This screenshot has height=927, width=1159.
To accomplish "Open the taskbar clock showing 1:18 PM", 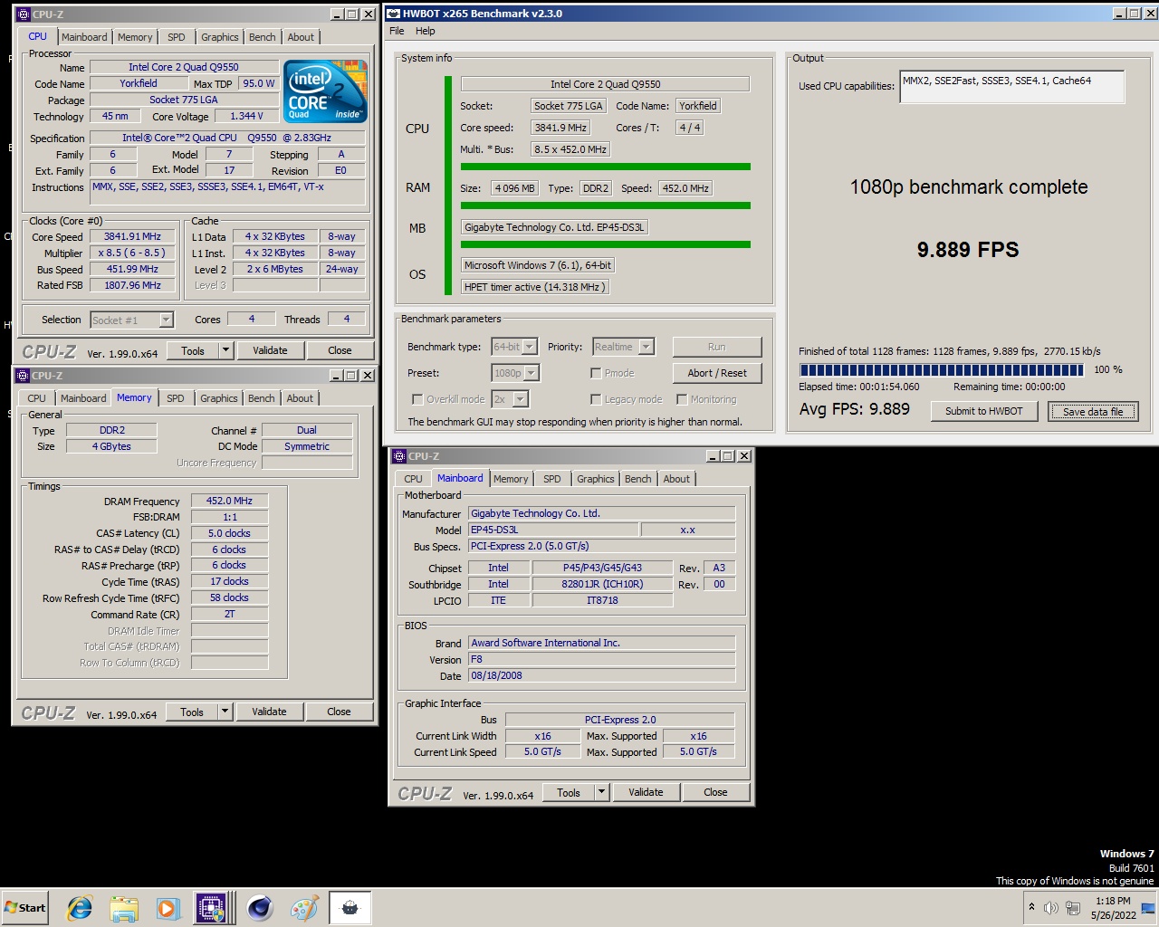I will pos(1113,908).
